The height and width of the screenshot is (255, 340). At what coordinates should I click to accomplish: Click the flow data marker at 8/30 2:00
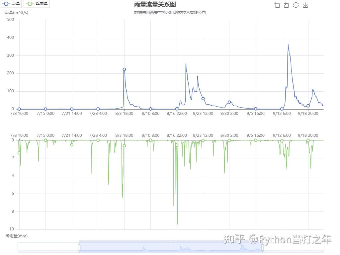tap(229, 102)
